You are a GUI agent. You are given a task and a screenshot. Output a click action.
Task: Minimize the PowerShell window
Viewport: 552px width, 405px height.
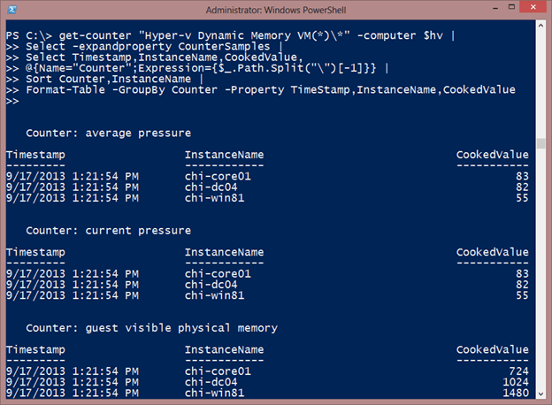pyautogui.click(x=495, y=8)
